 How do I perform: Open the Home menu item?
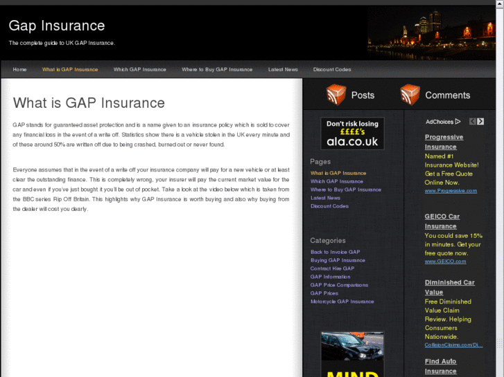pyautogui.click(x=19, y=69)
